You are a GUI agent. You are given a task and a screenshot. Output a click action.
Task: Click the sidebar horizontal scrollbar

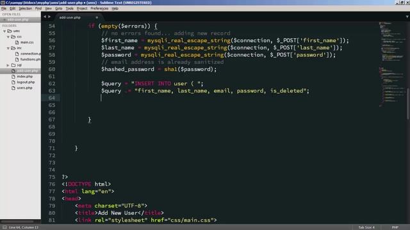(x=17, y=222)
